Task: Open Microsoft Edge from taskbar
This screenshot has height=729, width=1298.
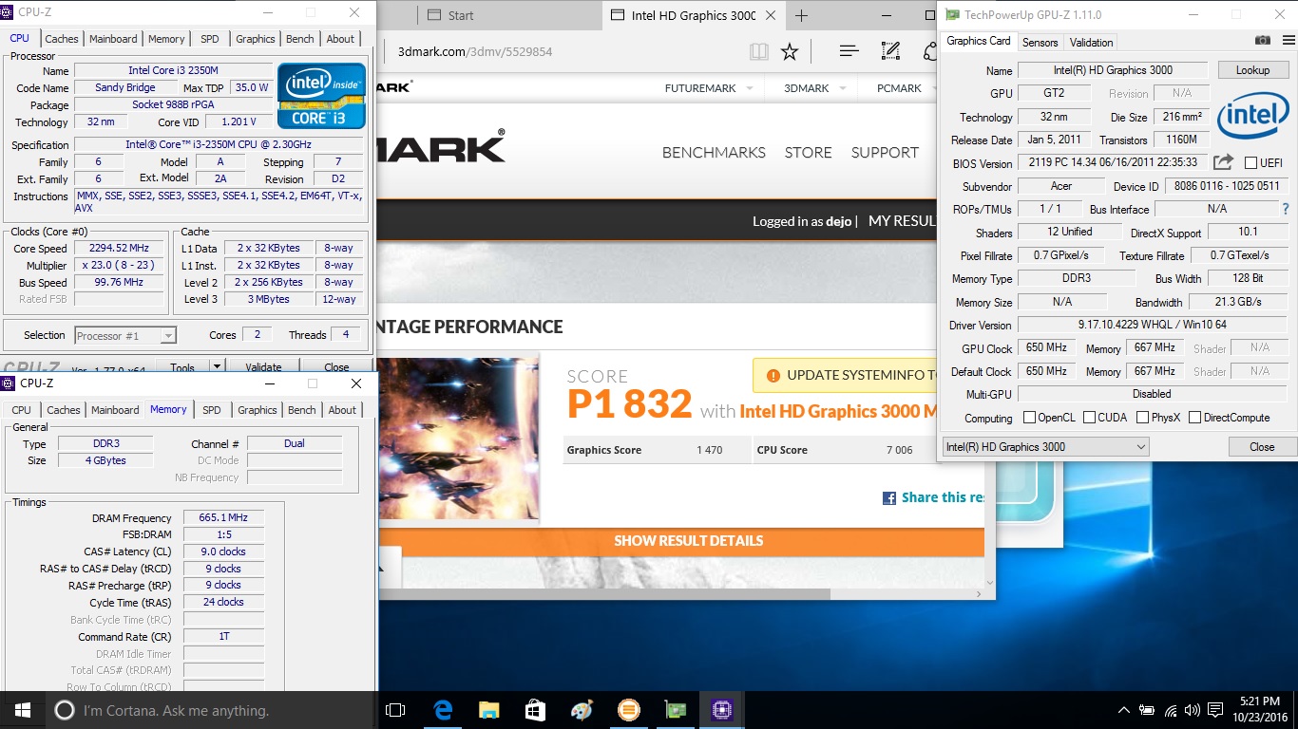Action: (x=443, y=710)
